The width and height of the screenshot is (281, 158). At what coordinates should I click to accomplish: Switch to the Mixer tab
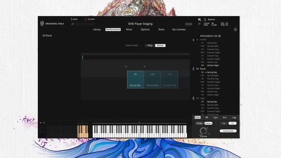click(129, 29)
